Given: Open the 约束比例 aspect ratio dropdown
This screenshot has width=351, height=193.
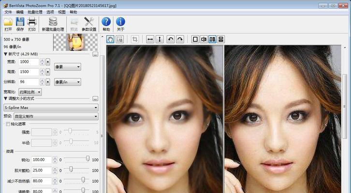Looking at the screenshot, I should point(30,92).
